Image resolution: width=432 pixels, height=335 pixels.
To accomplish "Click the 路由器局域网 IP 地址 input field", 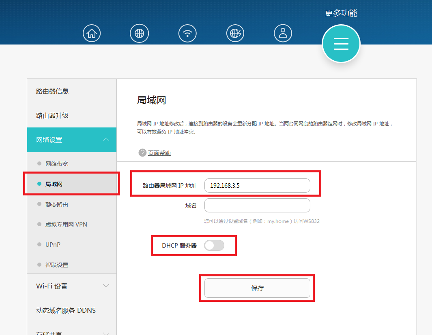I will pyautogui.click(x=257, y=186).
